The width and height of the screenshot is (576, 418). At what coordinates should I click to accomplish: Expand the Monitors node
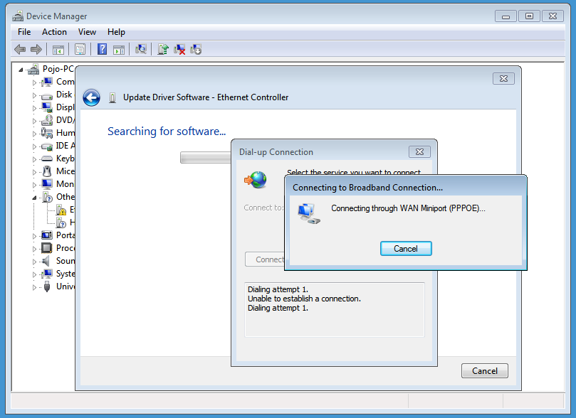tap(34, 185)
